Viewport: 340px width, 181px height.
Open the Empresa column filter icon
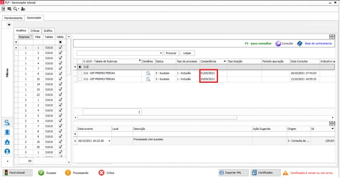click(31, 36)
